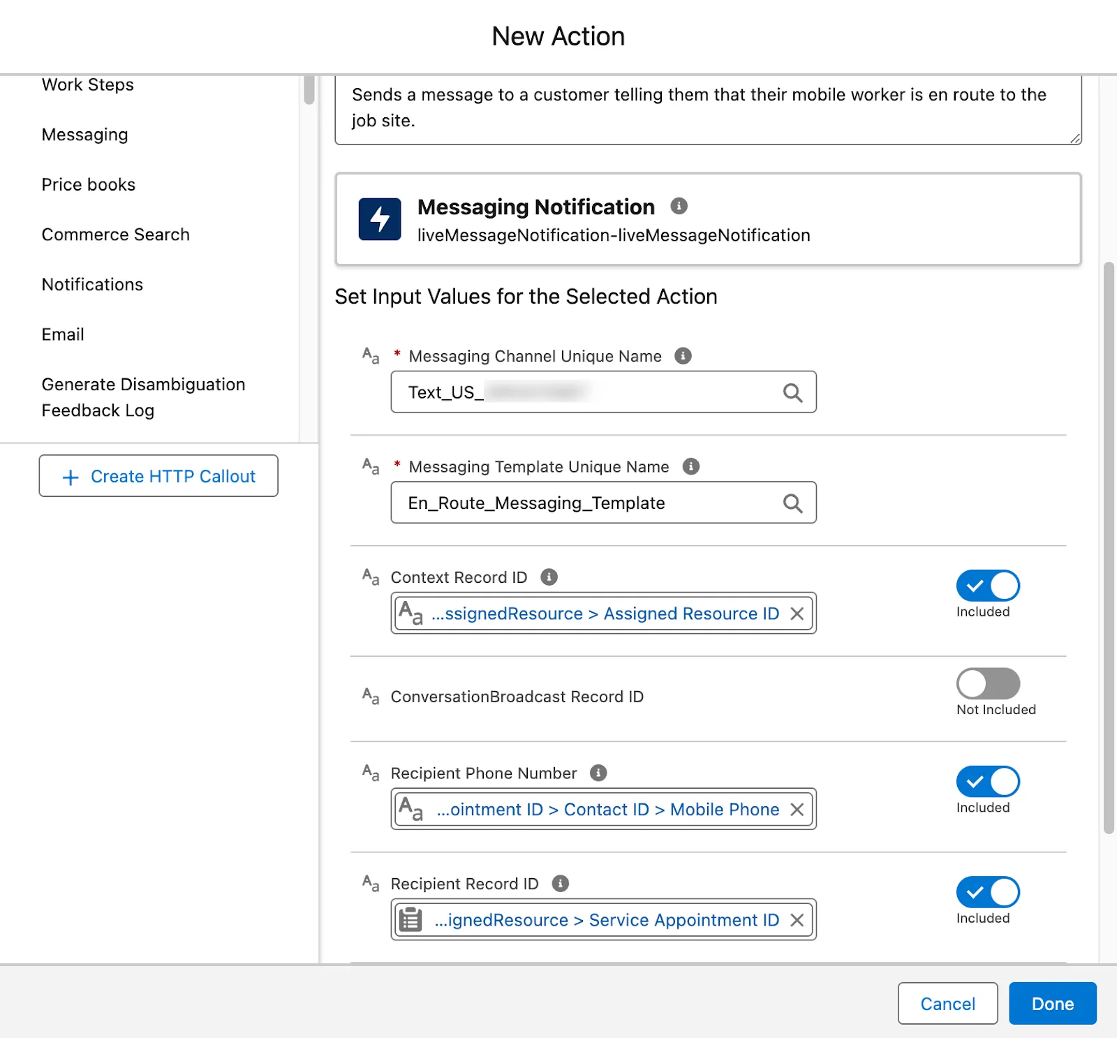
Task: Click the Recipient Phone Number info icon
Action: point(598,773)
